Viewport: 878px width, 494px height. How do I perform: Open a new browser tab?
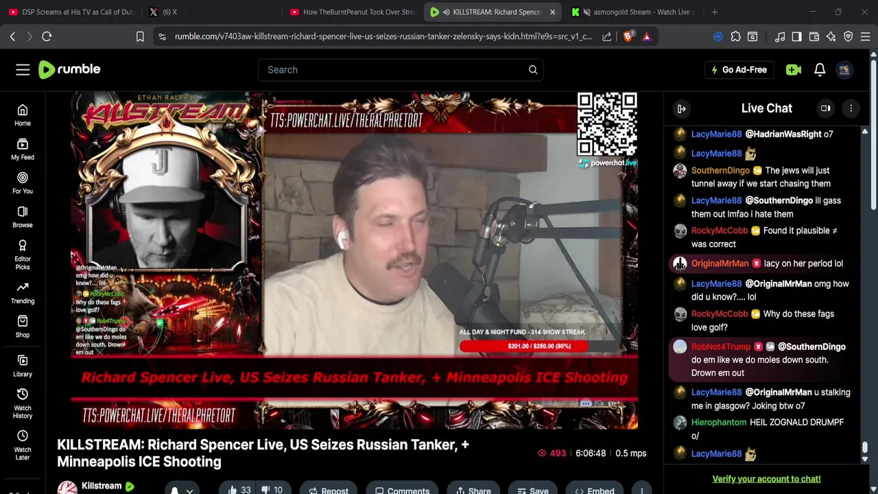pyautogui.click(x=714, y=12)
